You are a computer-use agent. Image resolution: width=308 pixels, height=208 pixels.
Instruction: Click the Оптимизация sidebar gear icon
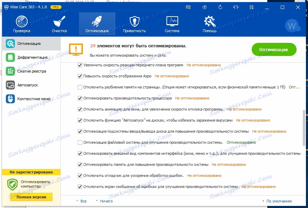tap(10, 44)
